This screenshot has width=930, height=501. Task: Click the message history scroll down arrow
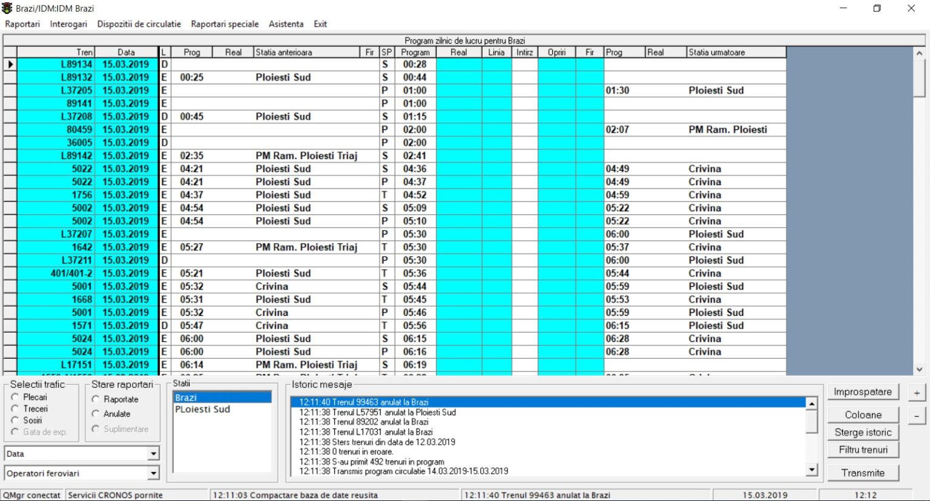812,470
